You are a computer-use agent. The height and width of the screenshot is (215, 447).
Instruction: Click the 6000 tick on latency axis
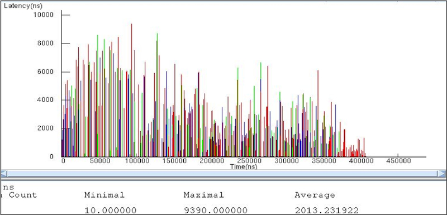click(45, 72)
